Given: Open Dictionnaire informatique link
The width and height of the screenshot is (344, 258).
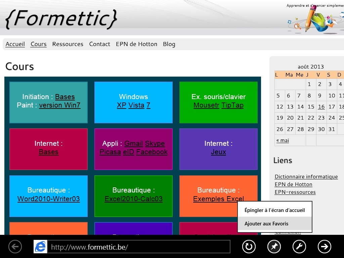Looking at the screenshot, I should point(306,177).
